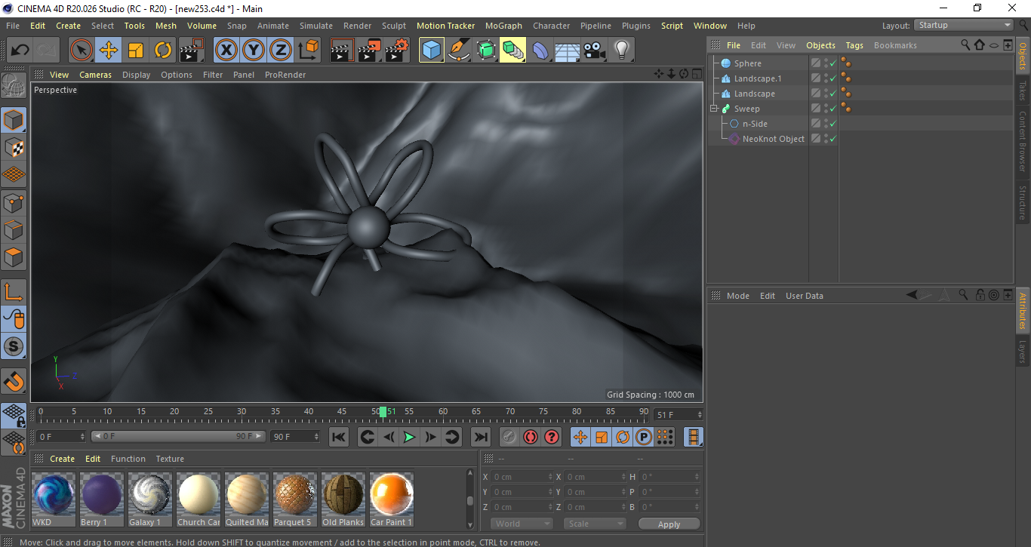Open the Objects manager Tags menu
Image resolution: width=1031 pixels, height=547 pixels.
854,45
